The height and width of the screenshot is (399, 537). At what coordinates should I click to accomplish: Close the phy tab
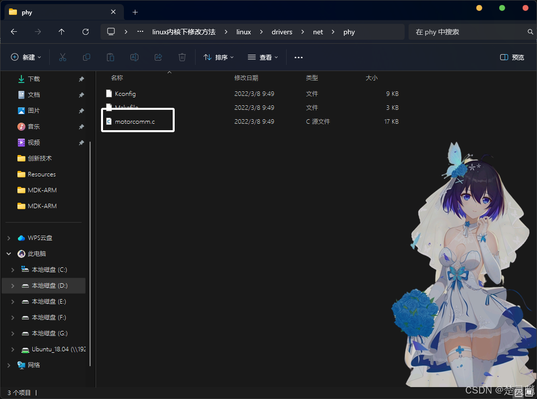(x=113, y=12)
